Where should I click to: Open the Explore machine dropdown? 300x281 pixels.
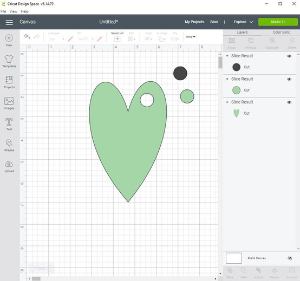coord(243,22)
